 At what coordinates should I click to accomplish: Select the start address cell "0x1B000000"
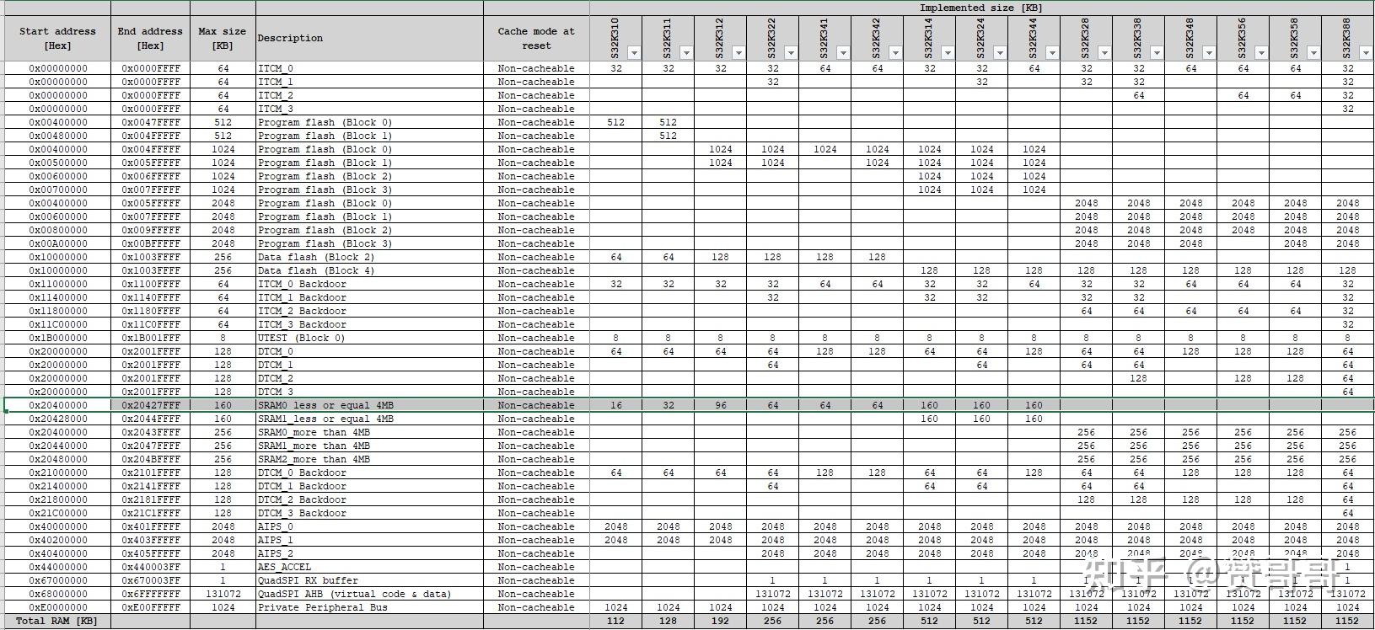point(57,338)
